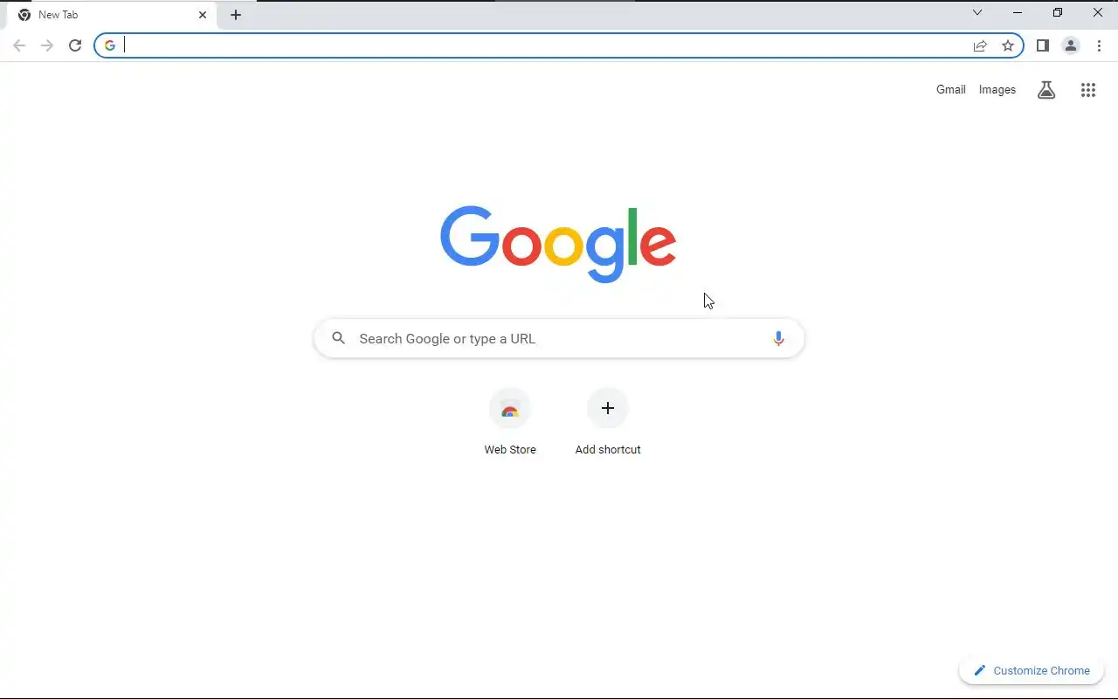The width and height of the screenshot is (1118, 699).
Task: Click the Customize Chrome button
Action: click(1032, 670)
